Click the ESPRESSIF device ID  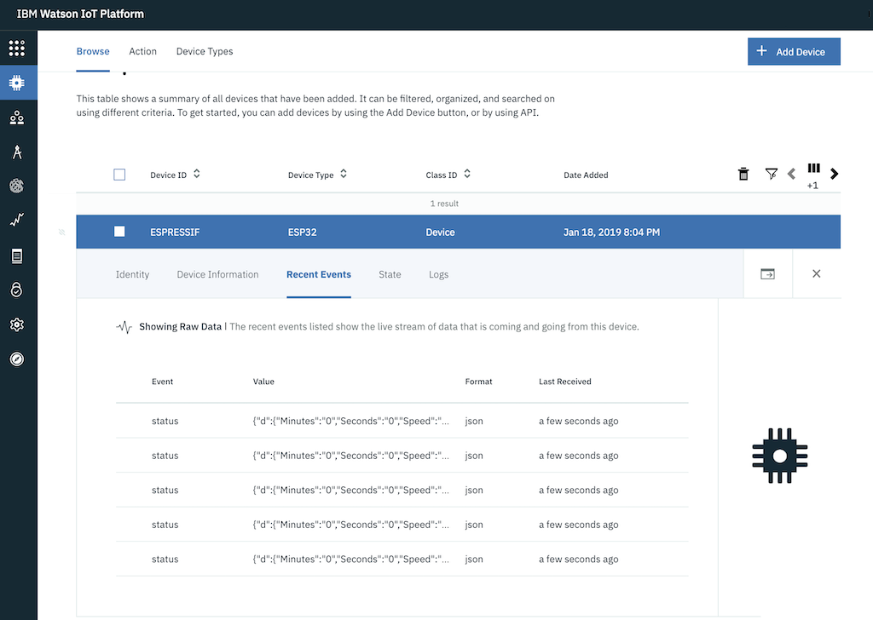pos(175,232)
